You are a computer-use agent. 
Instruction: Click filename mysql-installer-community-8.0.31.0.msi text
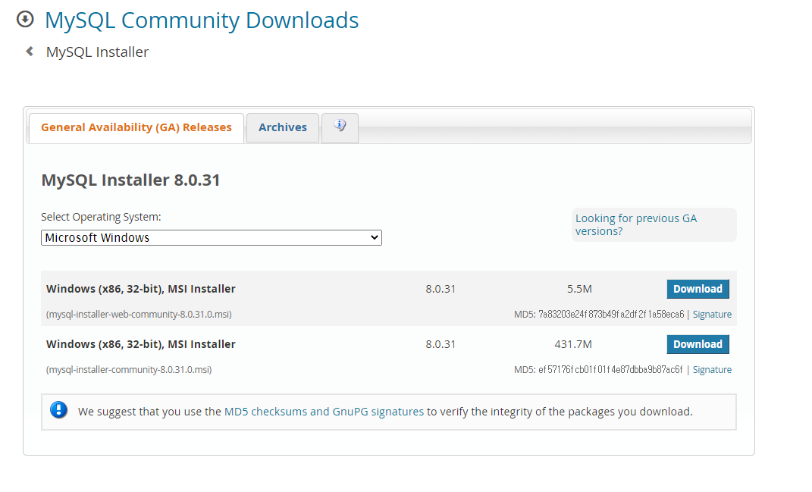point(129,370)
